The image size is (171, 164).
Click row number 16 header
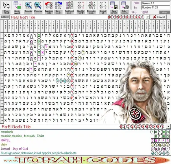2,121
